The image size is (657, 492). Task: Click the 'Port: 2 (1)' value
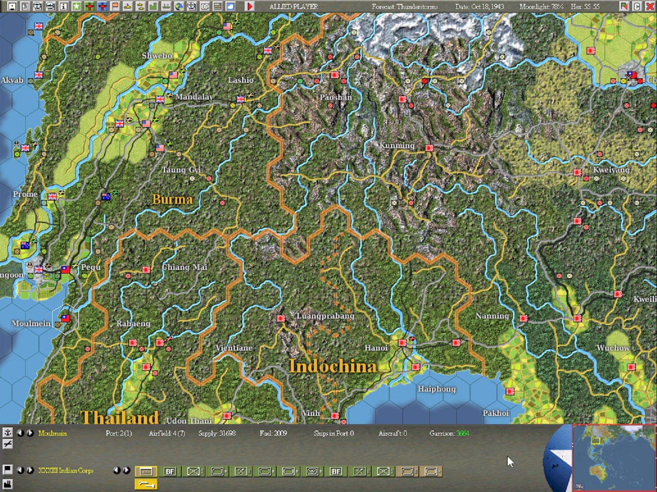pyautogui.click(x=118, y=433)
